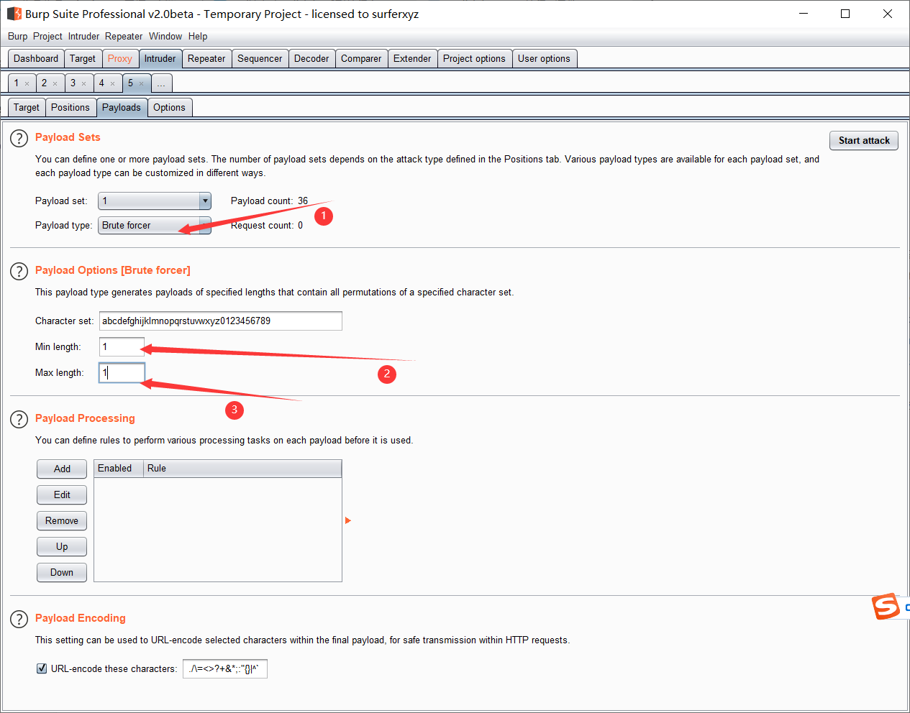Open the User options tab
910x713 pixels.
pyautogui.click(x=544, y=59)
